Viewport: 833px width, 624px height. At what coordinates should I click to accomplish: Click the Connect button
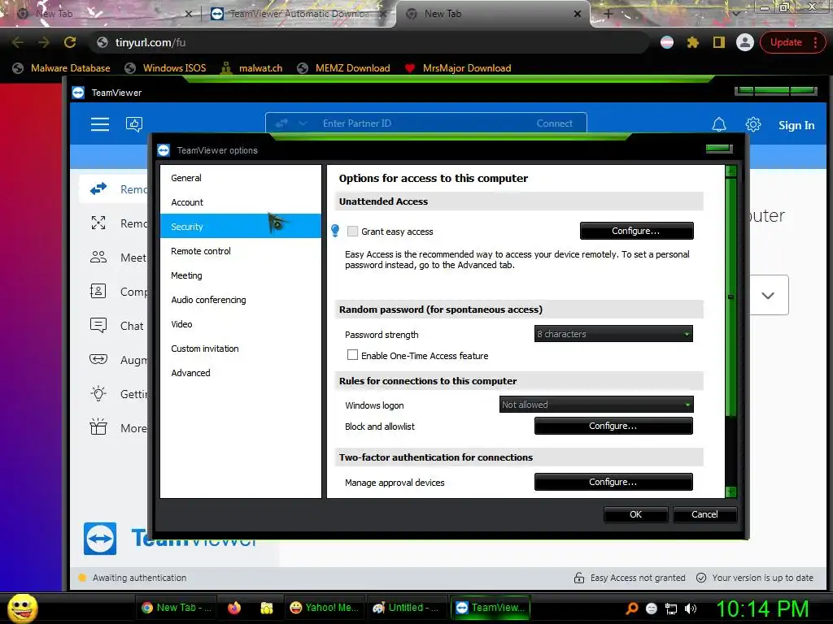(554, 123)
